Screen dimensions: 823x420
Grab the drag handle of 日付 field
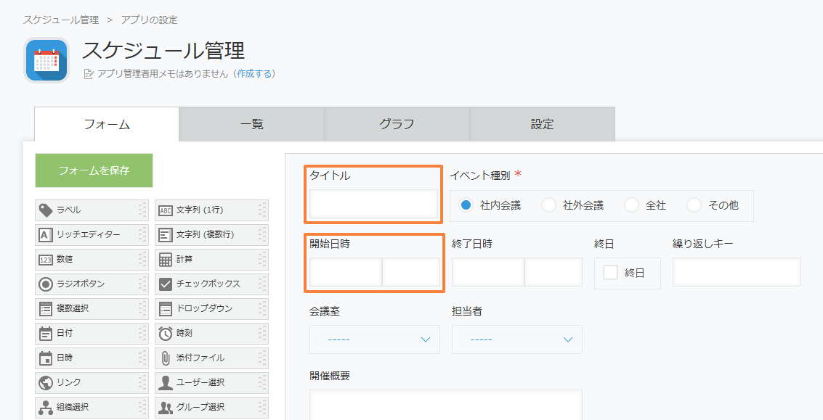(x=142, y=334)
